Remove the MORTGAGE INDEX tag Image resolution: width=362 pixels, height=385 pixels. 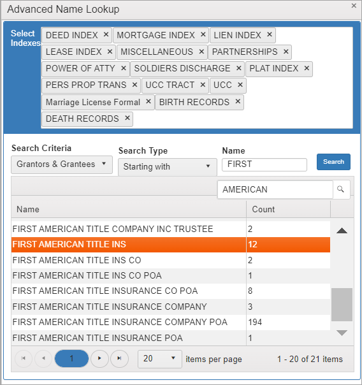[x=203, y=34]
